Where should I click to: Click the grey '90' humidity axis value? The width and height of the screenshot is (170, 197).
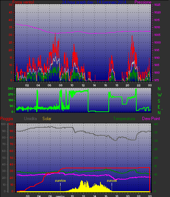click(4, 131)
